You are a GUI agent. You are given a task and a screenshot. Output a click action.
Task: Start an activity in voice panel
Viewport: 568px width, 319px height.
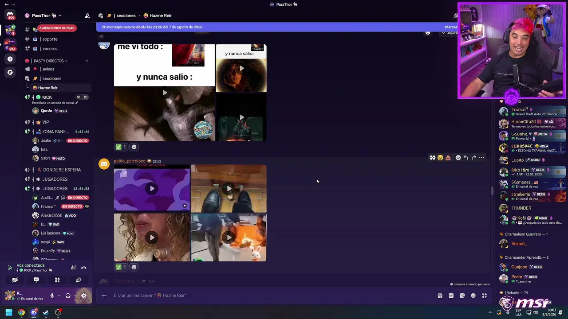click(x=57, y=280)
